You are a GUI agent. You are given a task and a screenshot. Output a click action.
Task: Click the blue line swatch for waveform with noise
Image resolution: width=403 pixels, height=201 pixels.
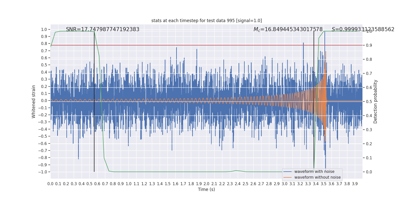[x=288, y=172]
